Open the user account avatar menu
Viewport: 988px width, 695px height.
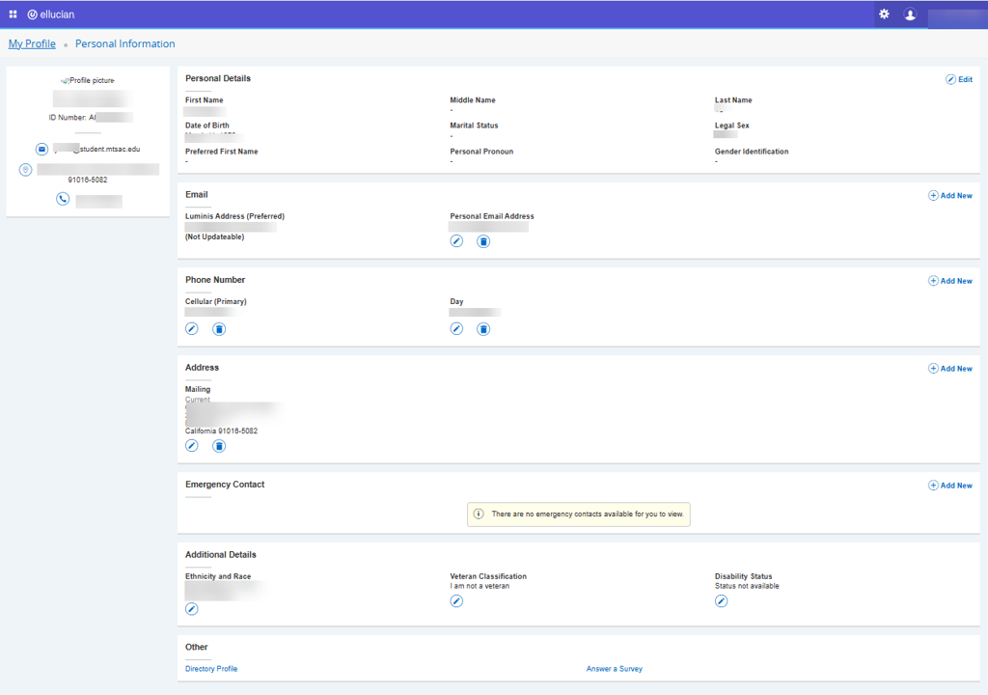[x=910, y=14]
